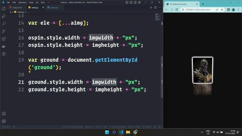Open the Edit menu

coord(14,3)
